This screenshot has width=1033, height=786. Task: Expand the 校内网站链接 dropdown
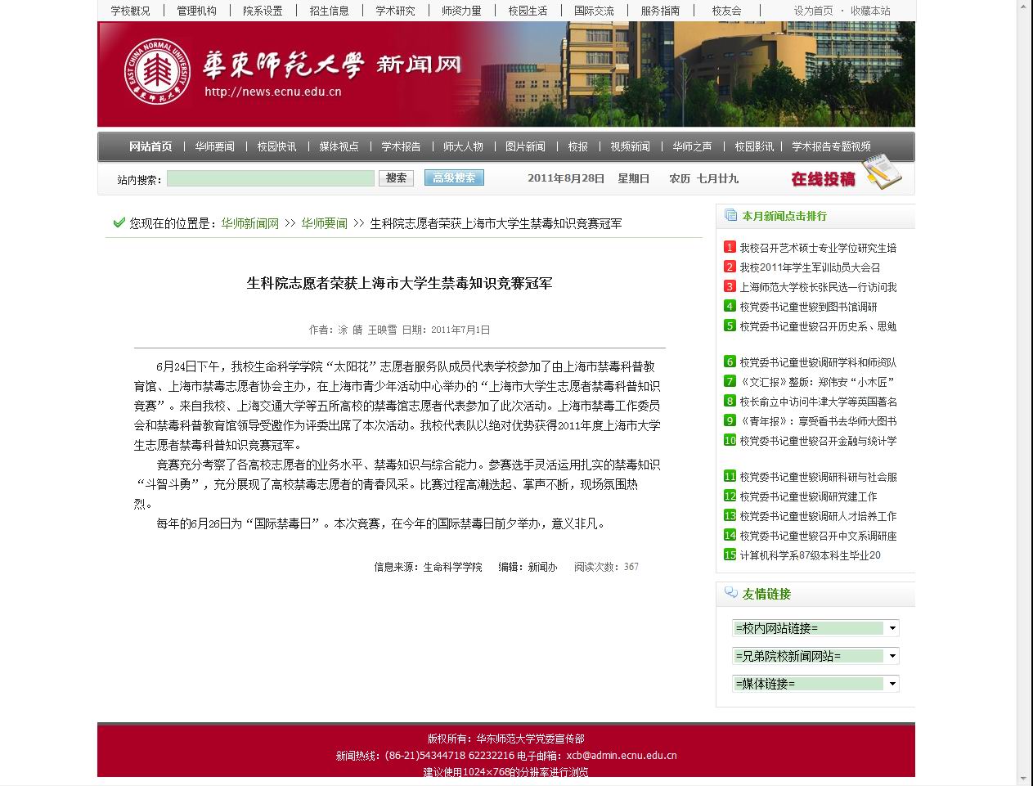892,628
